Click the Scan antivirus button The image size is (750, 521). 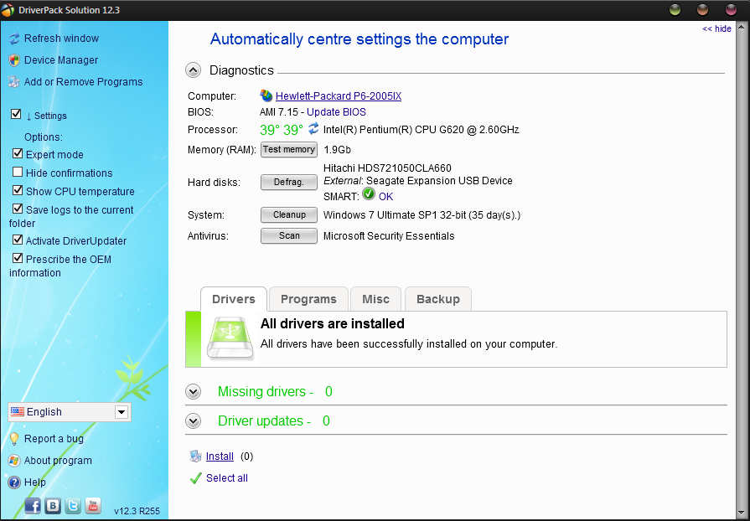pos(289,236)
